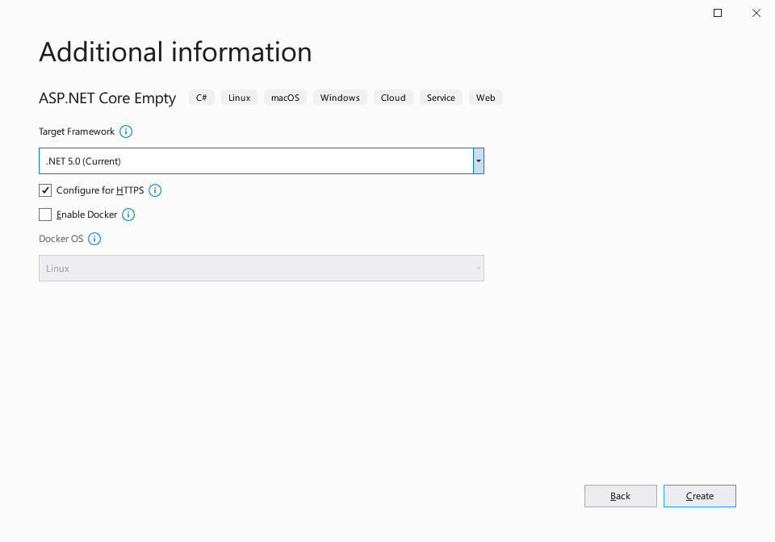The height and width of the screenshot is (542, 775).
Task: Select the Cloud project tag
Action: [x=393, y=97]
